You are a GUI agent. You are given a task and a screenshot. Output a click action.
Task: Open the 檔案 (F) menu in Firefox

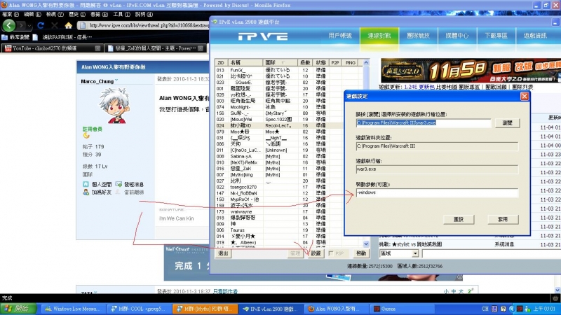tap(11, 14)
